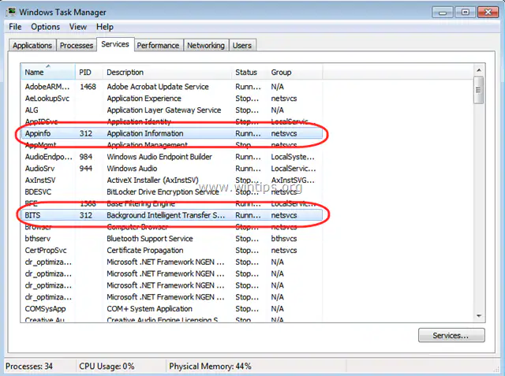Select the AudioSrv service
Screen dimensions: 505x376
click(172, 169)
